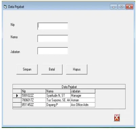Click the Jabatan column header in grid

(x=83, y=91)
